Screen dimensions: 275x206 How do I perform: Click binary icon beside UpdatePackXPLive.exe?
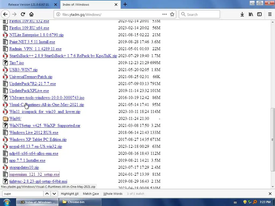[x=5, y=91]
